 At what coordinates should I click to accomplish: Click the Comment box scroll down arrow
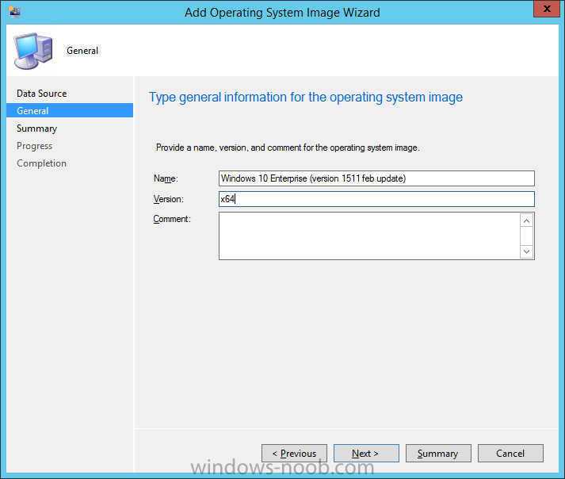click(526, 251)
